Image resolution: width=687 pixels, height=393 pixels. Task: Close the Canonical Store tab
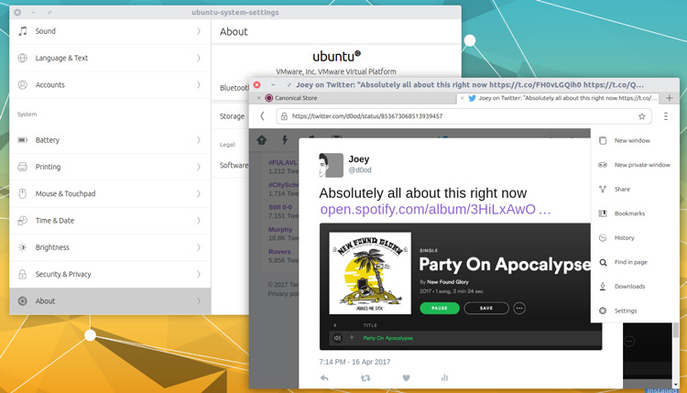258,98
